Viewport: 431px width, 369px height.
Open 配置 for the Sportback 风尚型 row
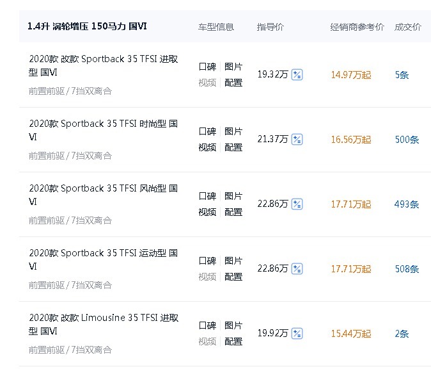[233, 212]
